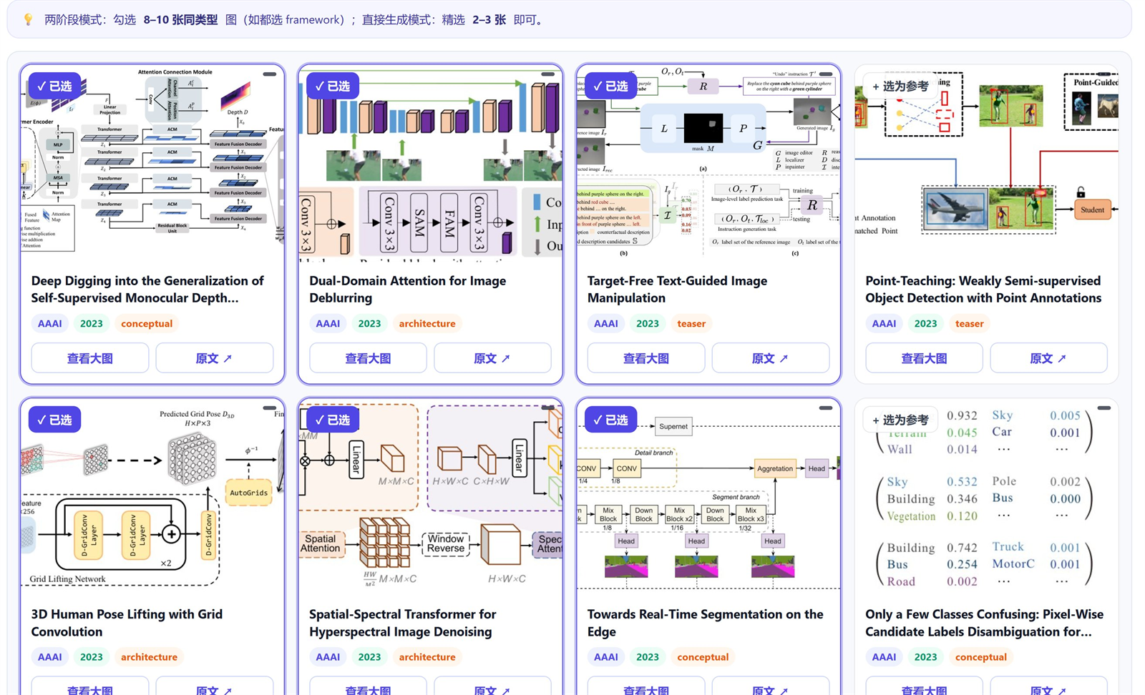The width and height of the screenshot is (1145, 695).
Task: Click the Only a Few Classes Confusing thumbnail
Action: pos(986,497)
